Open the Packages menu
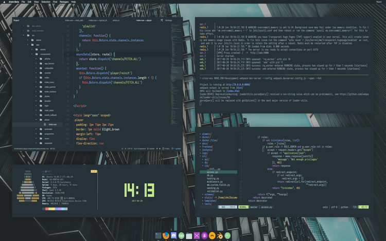This screenshot has height=241, width=386. (x=64, y=2)
